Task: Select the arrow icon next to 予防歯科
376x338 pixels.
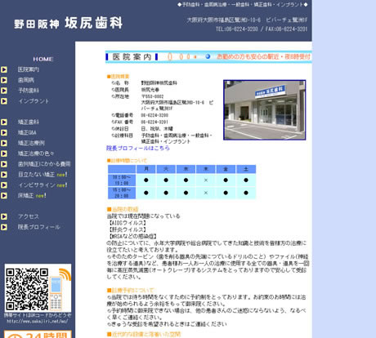Action: click(x=4, y=91)
